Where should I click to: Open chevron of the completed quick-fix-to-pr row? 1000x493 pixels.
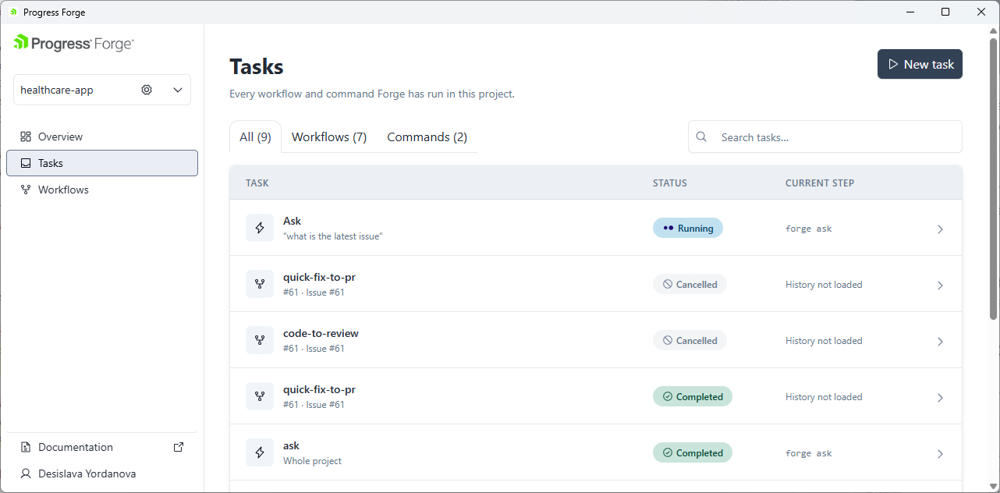[x=940, y=398]
